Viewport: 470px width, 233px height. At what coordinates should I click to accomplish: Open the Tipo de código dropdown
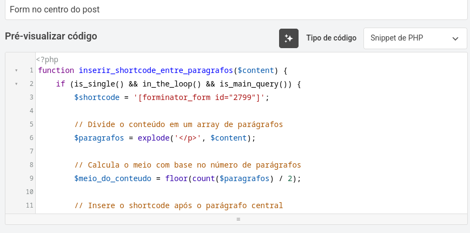415,38
